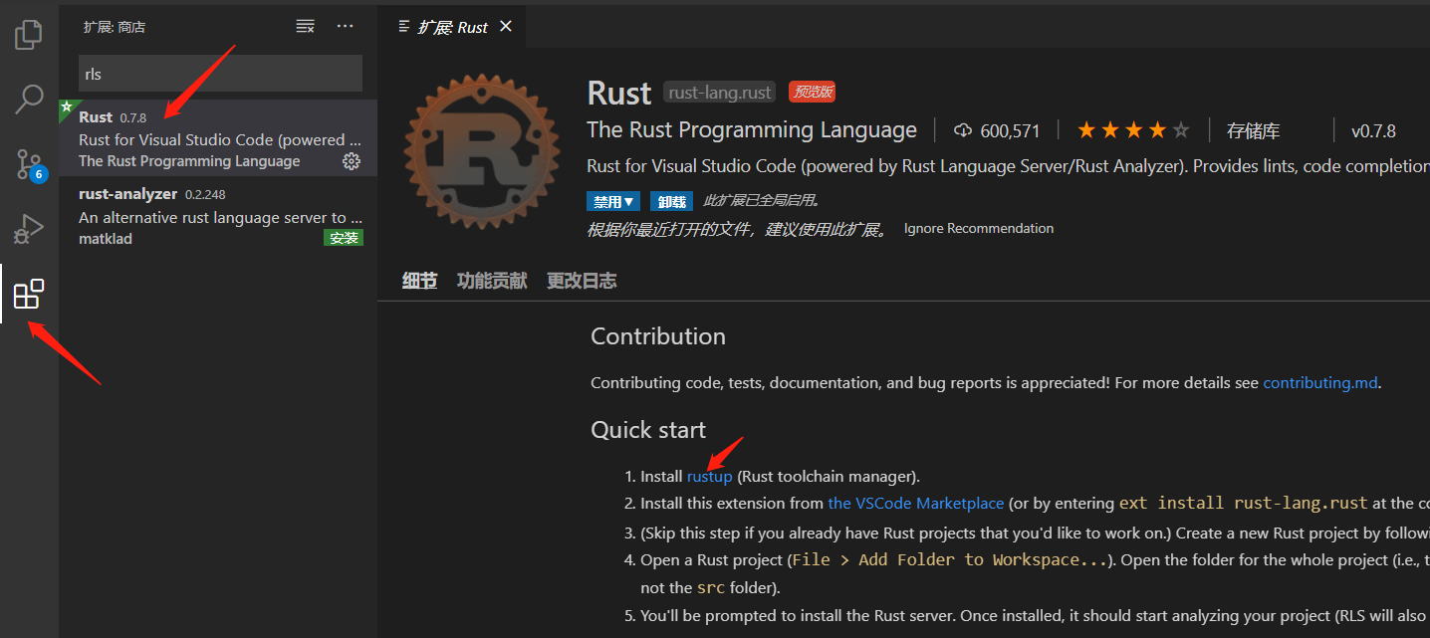Click the fourth rating star

[1157, 128]
